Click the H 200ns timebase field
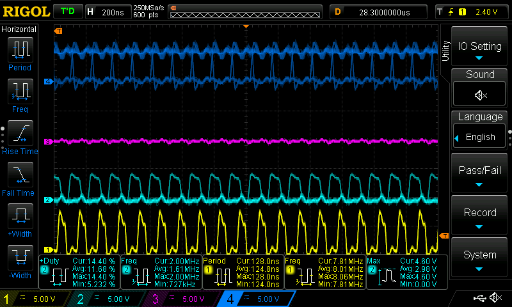Screen dimensions: 512x307 tap(108, 12)
